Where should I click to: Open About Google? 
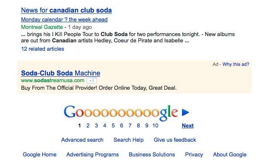coord(230,154)
